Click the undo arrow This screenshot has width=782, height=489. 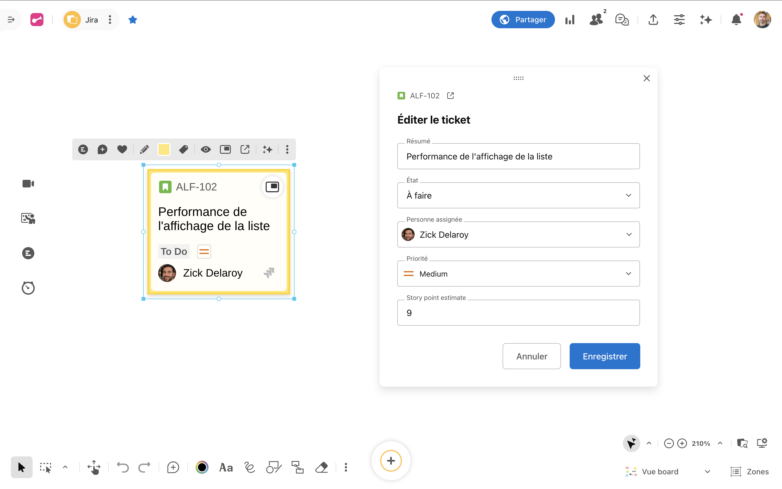[x=123, y=467]
